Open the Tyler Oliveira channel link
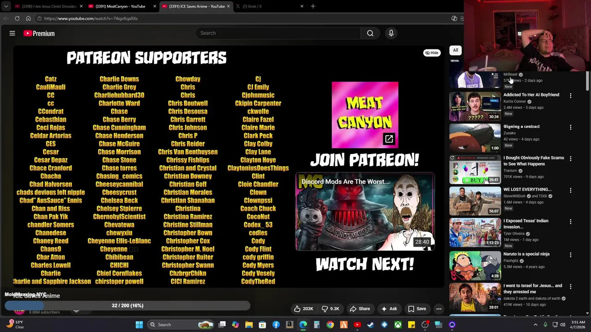The width and height of the screenshot is (591, 332). (515, 233)
